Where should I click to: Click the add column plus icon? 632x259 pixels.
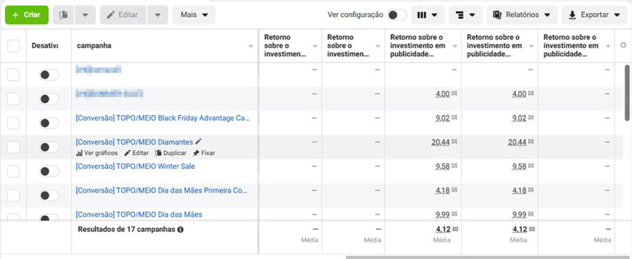point(623,46)
